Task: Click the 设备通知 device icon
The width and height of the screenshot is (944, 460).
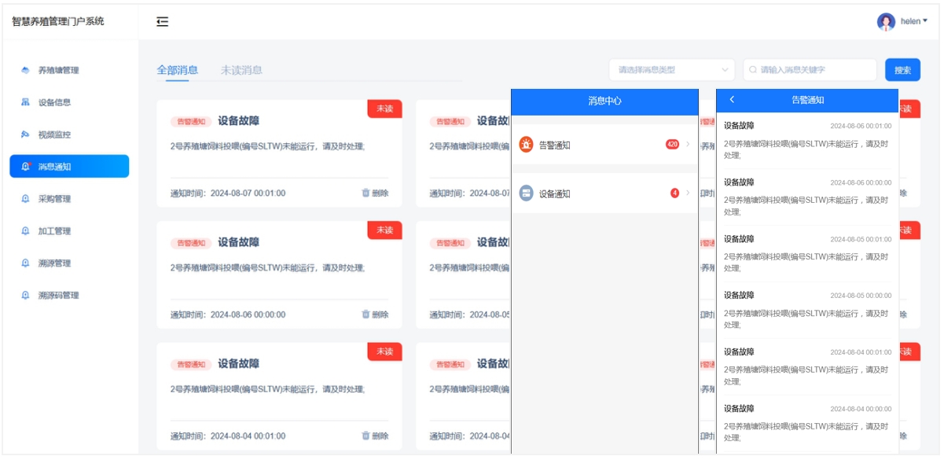Action: [x=526, y=193]
